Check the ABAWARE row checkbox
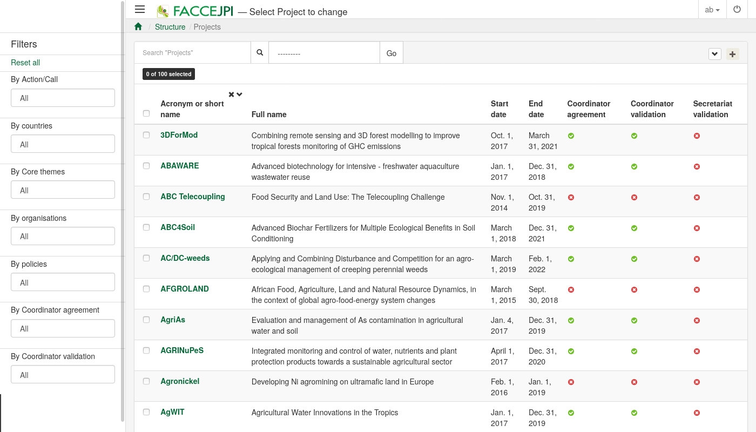 146,166
